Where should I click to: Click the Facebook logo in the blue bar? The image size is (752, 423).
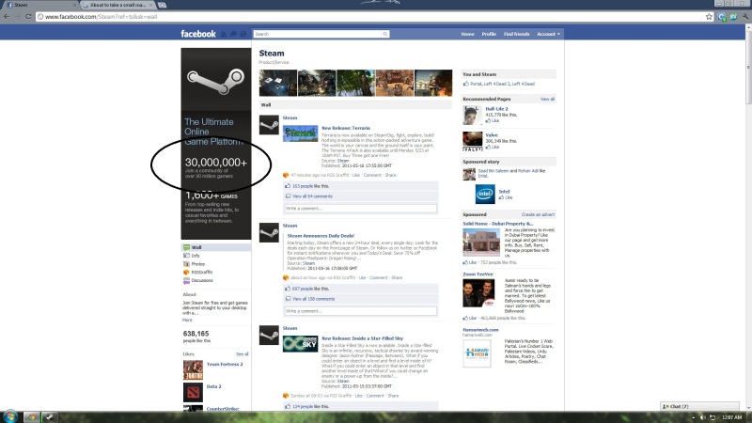(x=198, y=34)
